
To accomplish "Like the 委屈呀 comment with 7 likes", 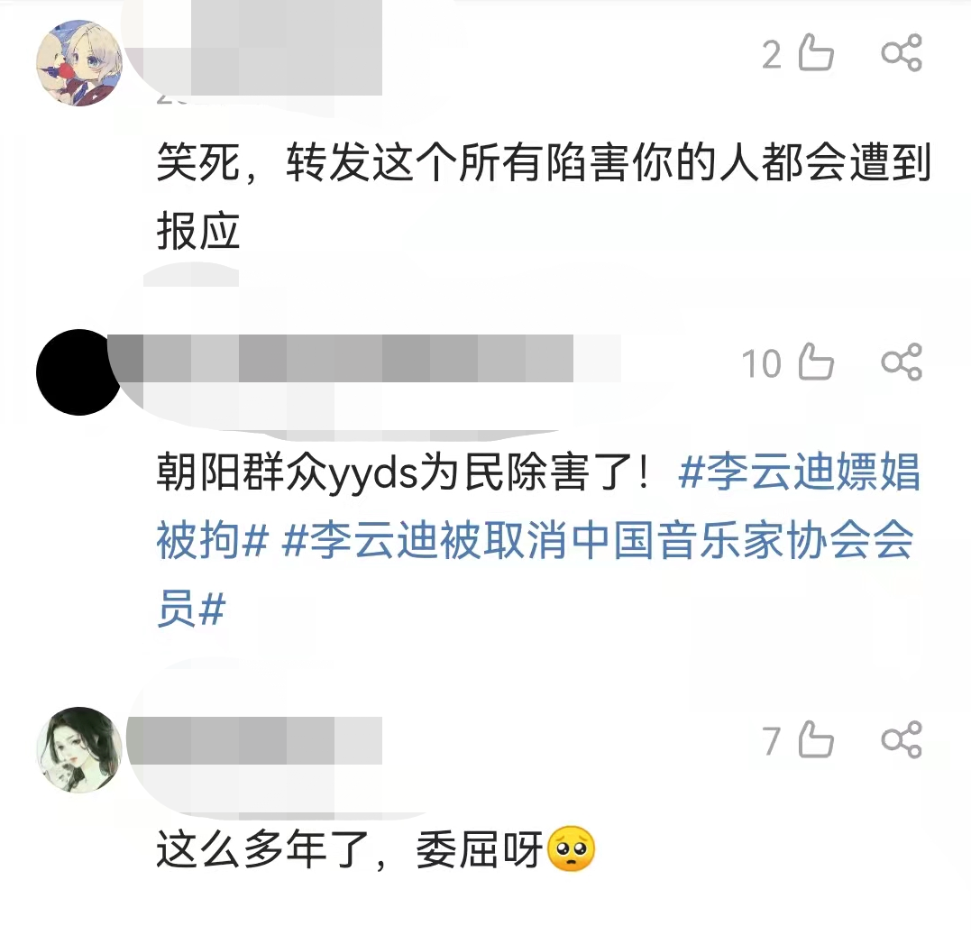I will pyautogui.click(x=816, y=739).
